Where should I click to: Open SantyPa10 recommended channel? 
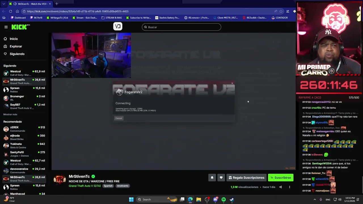[x=24, y=154]
